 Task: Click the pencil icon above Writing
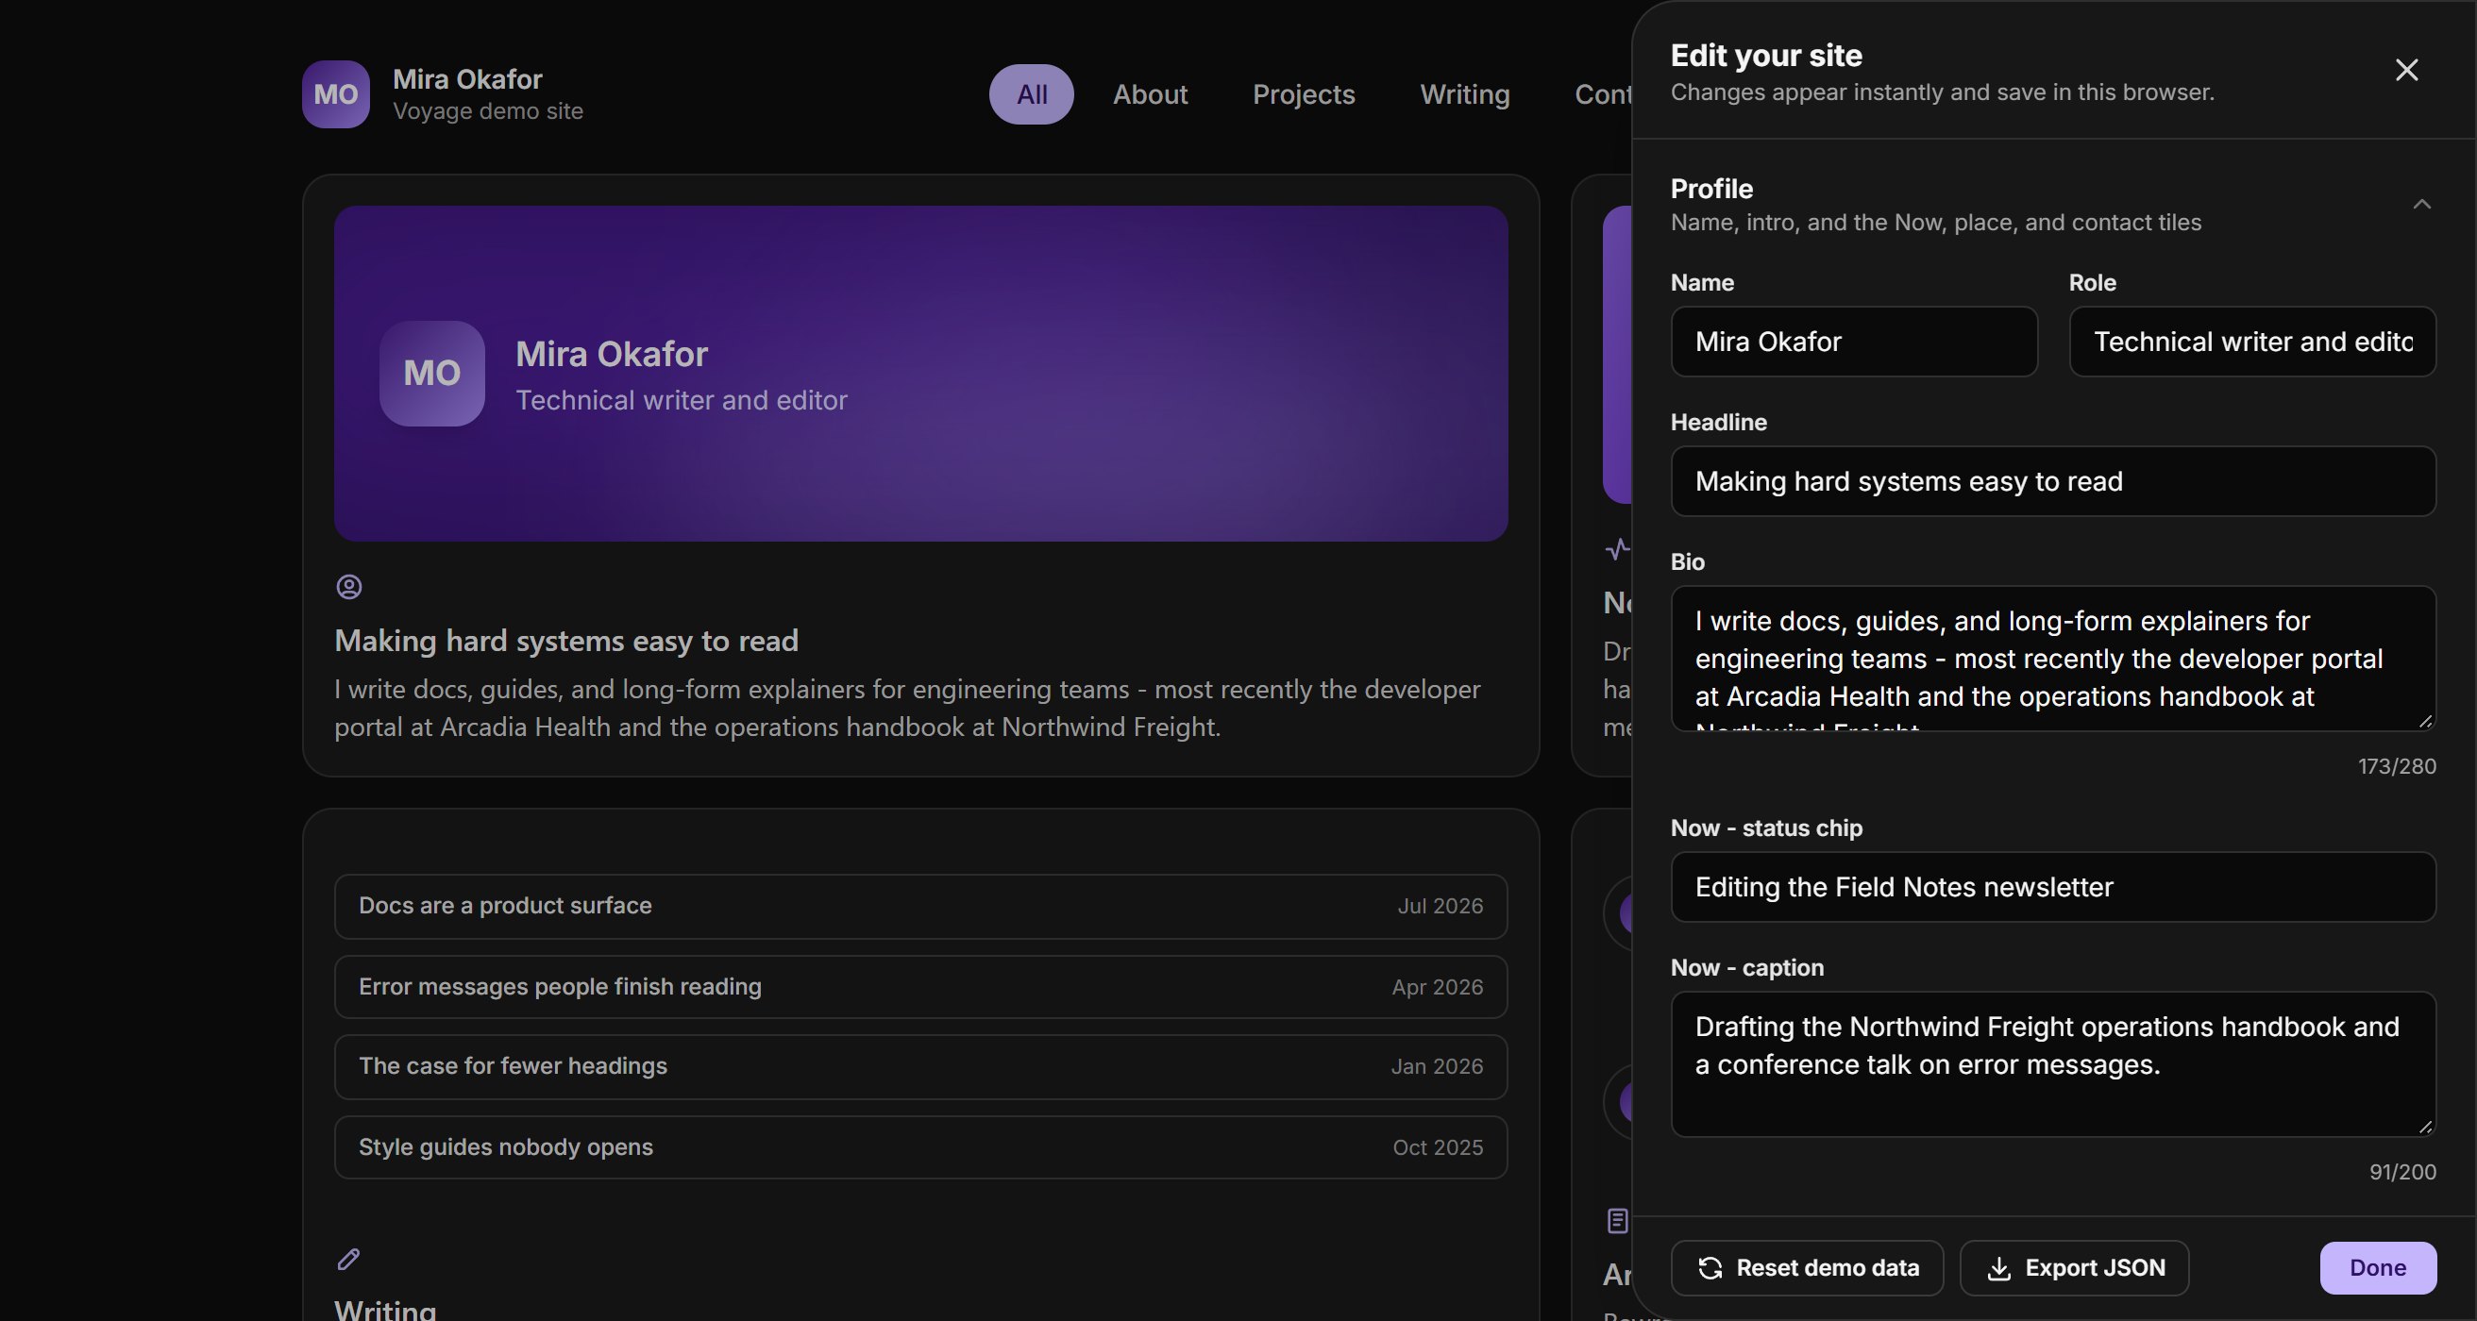click(x=349, y=1259)
